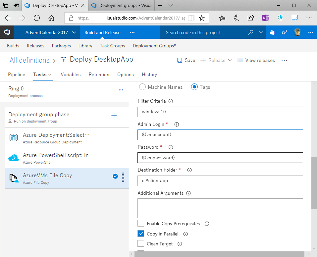Click browser Favorites star icon
317x257 pixels.
pyautogui.click(x=202, y=18)
